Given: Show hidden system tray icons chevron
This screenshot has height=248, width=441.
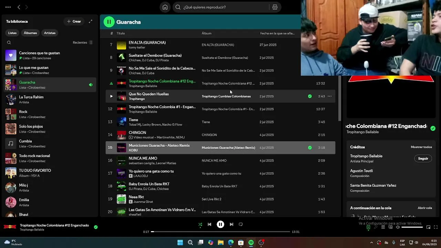Looking at the screenshot, I should [371, 243].
